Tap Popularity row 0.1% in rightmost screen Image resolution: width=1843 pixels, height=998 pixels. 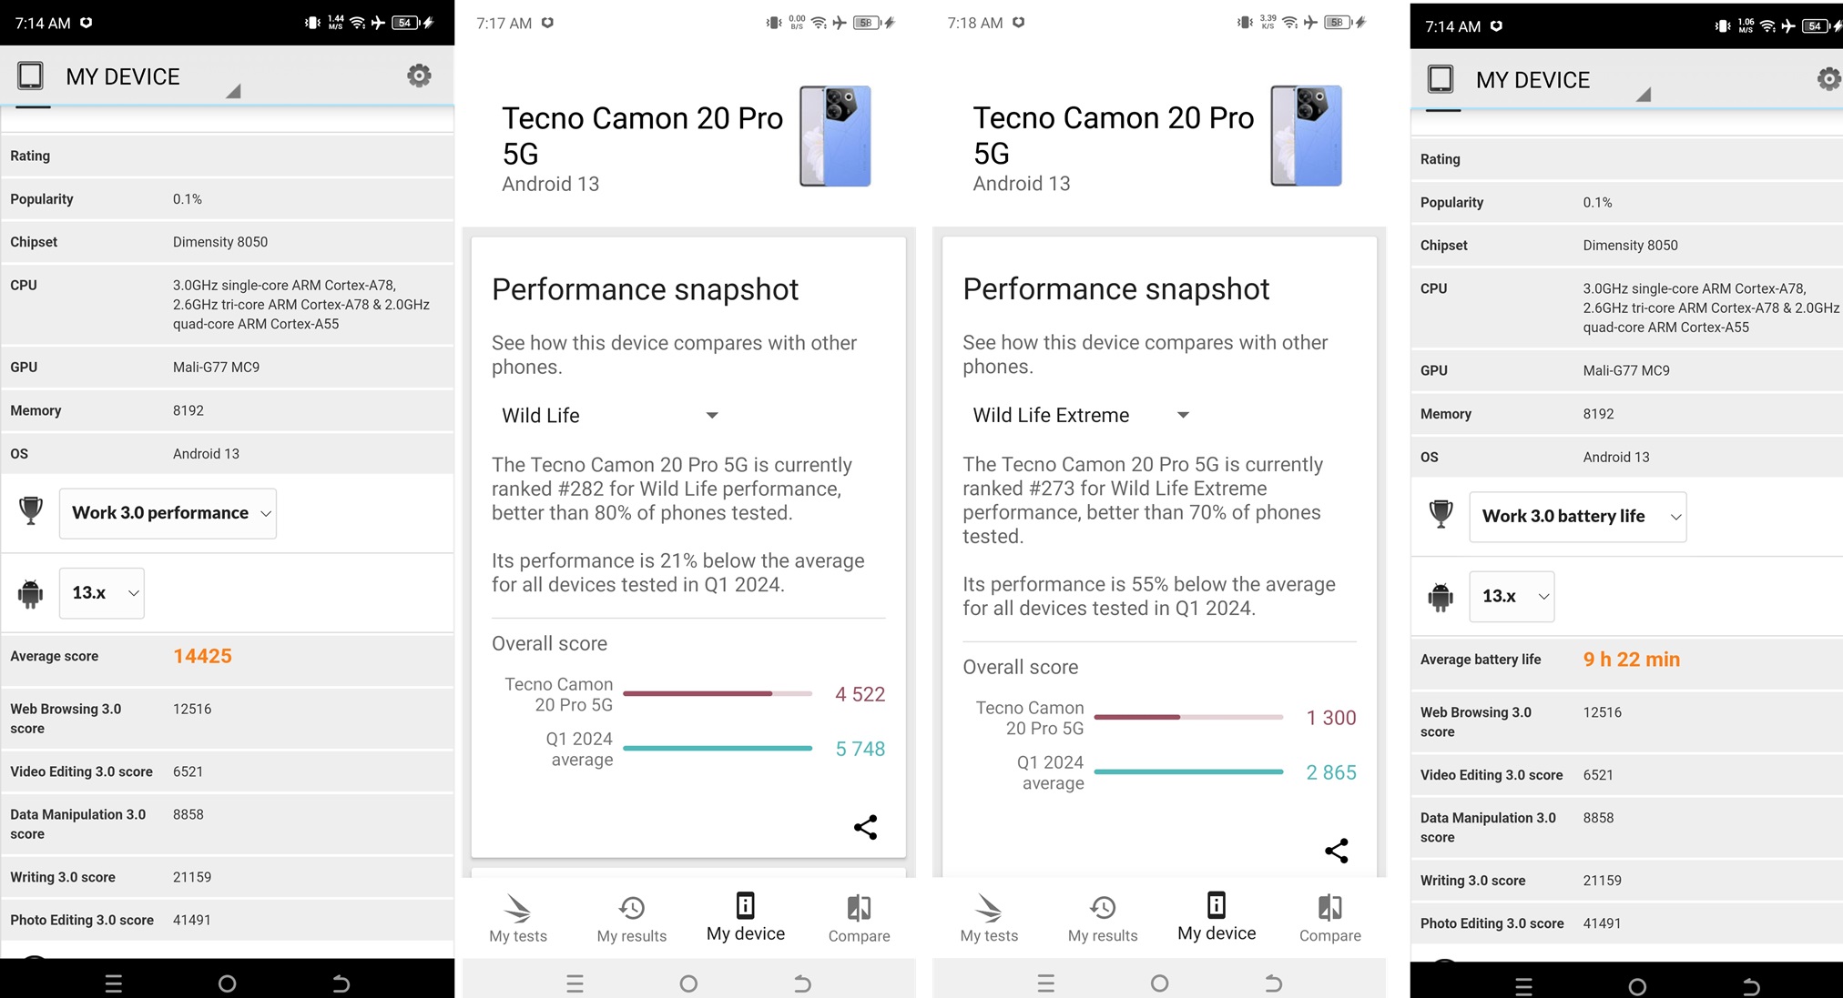1626,202
